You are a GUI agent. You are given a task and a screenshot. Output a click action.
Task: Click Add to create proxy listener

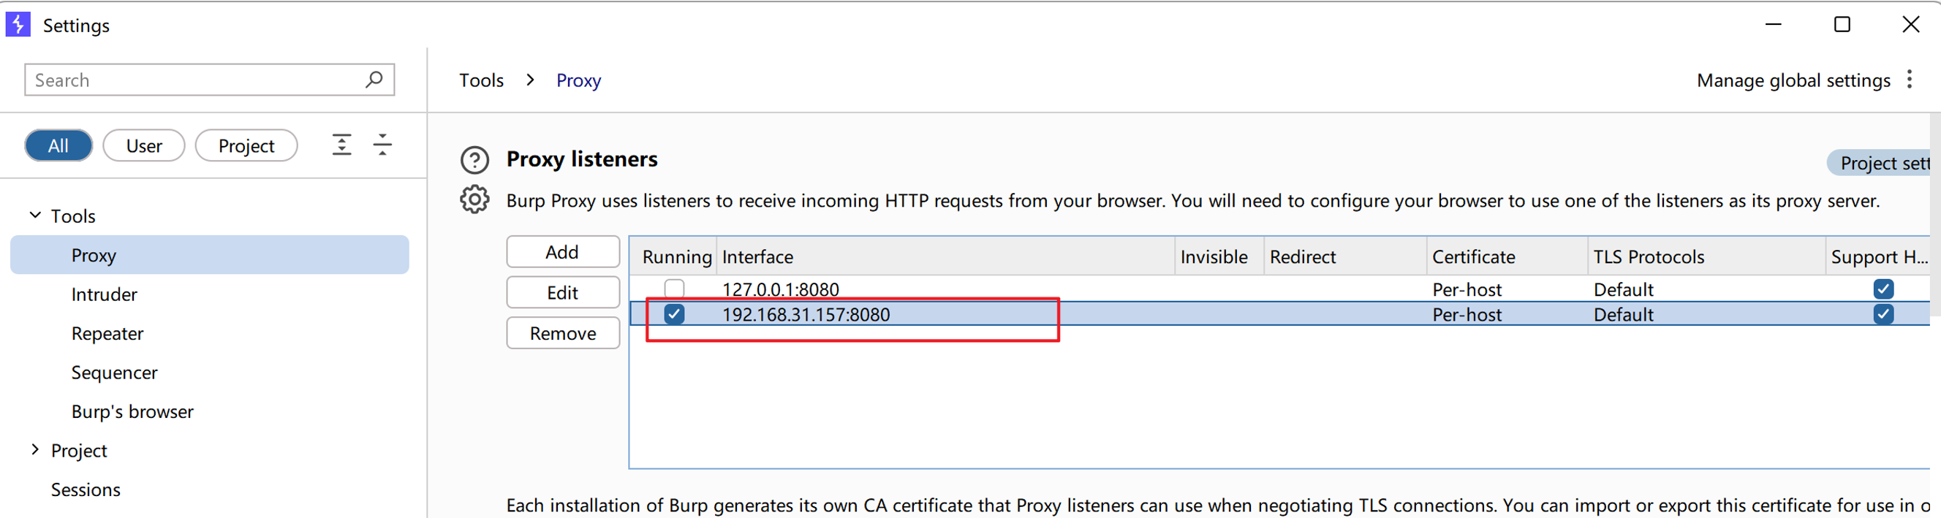[x=562, y=252]
